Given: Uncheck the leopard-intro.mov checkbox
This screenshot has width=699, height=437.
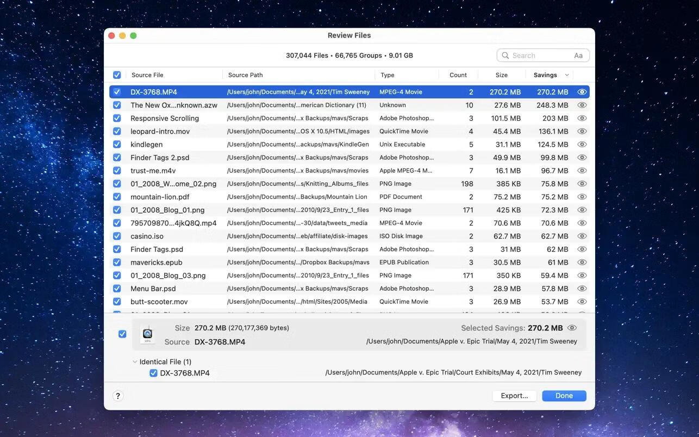Looking at the screenshot, I should pos(117,132).
